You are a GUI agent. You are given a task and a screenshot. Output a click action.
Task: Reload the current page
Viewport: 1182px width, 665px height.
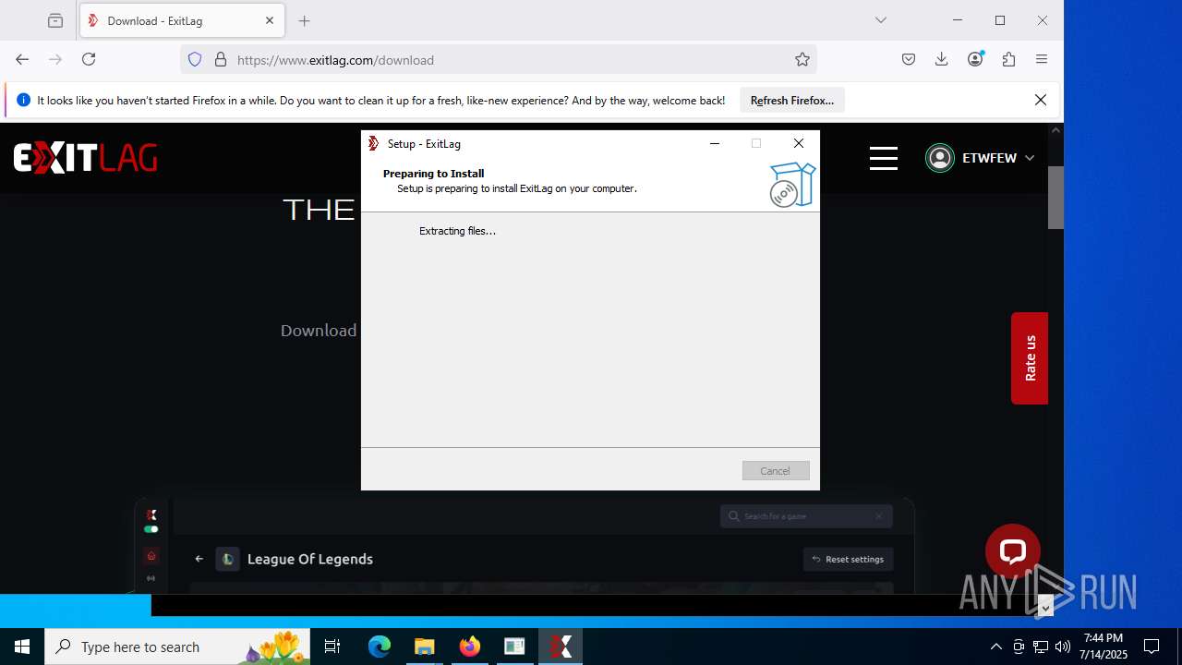pos(89,59)
